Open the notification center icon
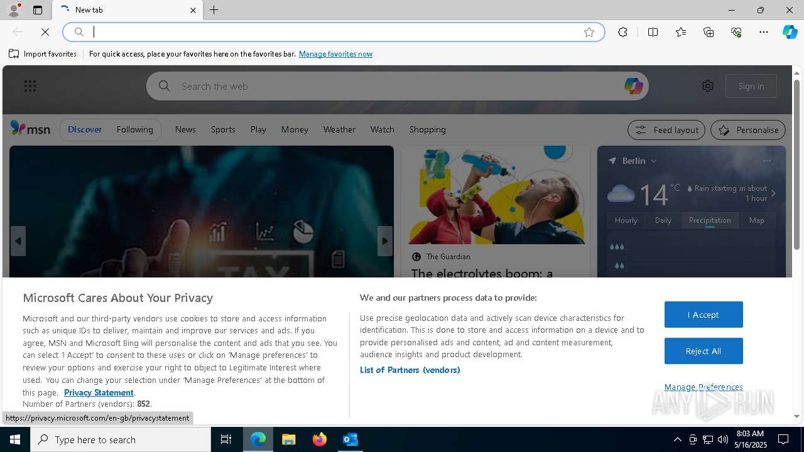Screen dimensions: 804x452 [x=783, y=439]
